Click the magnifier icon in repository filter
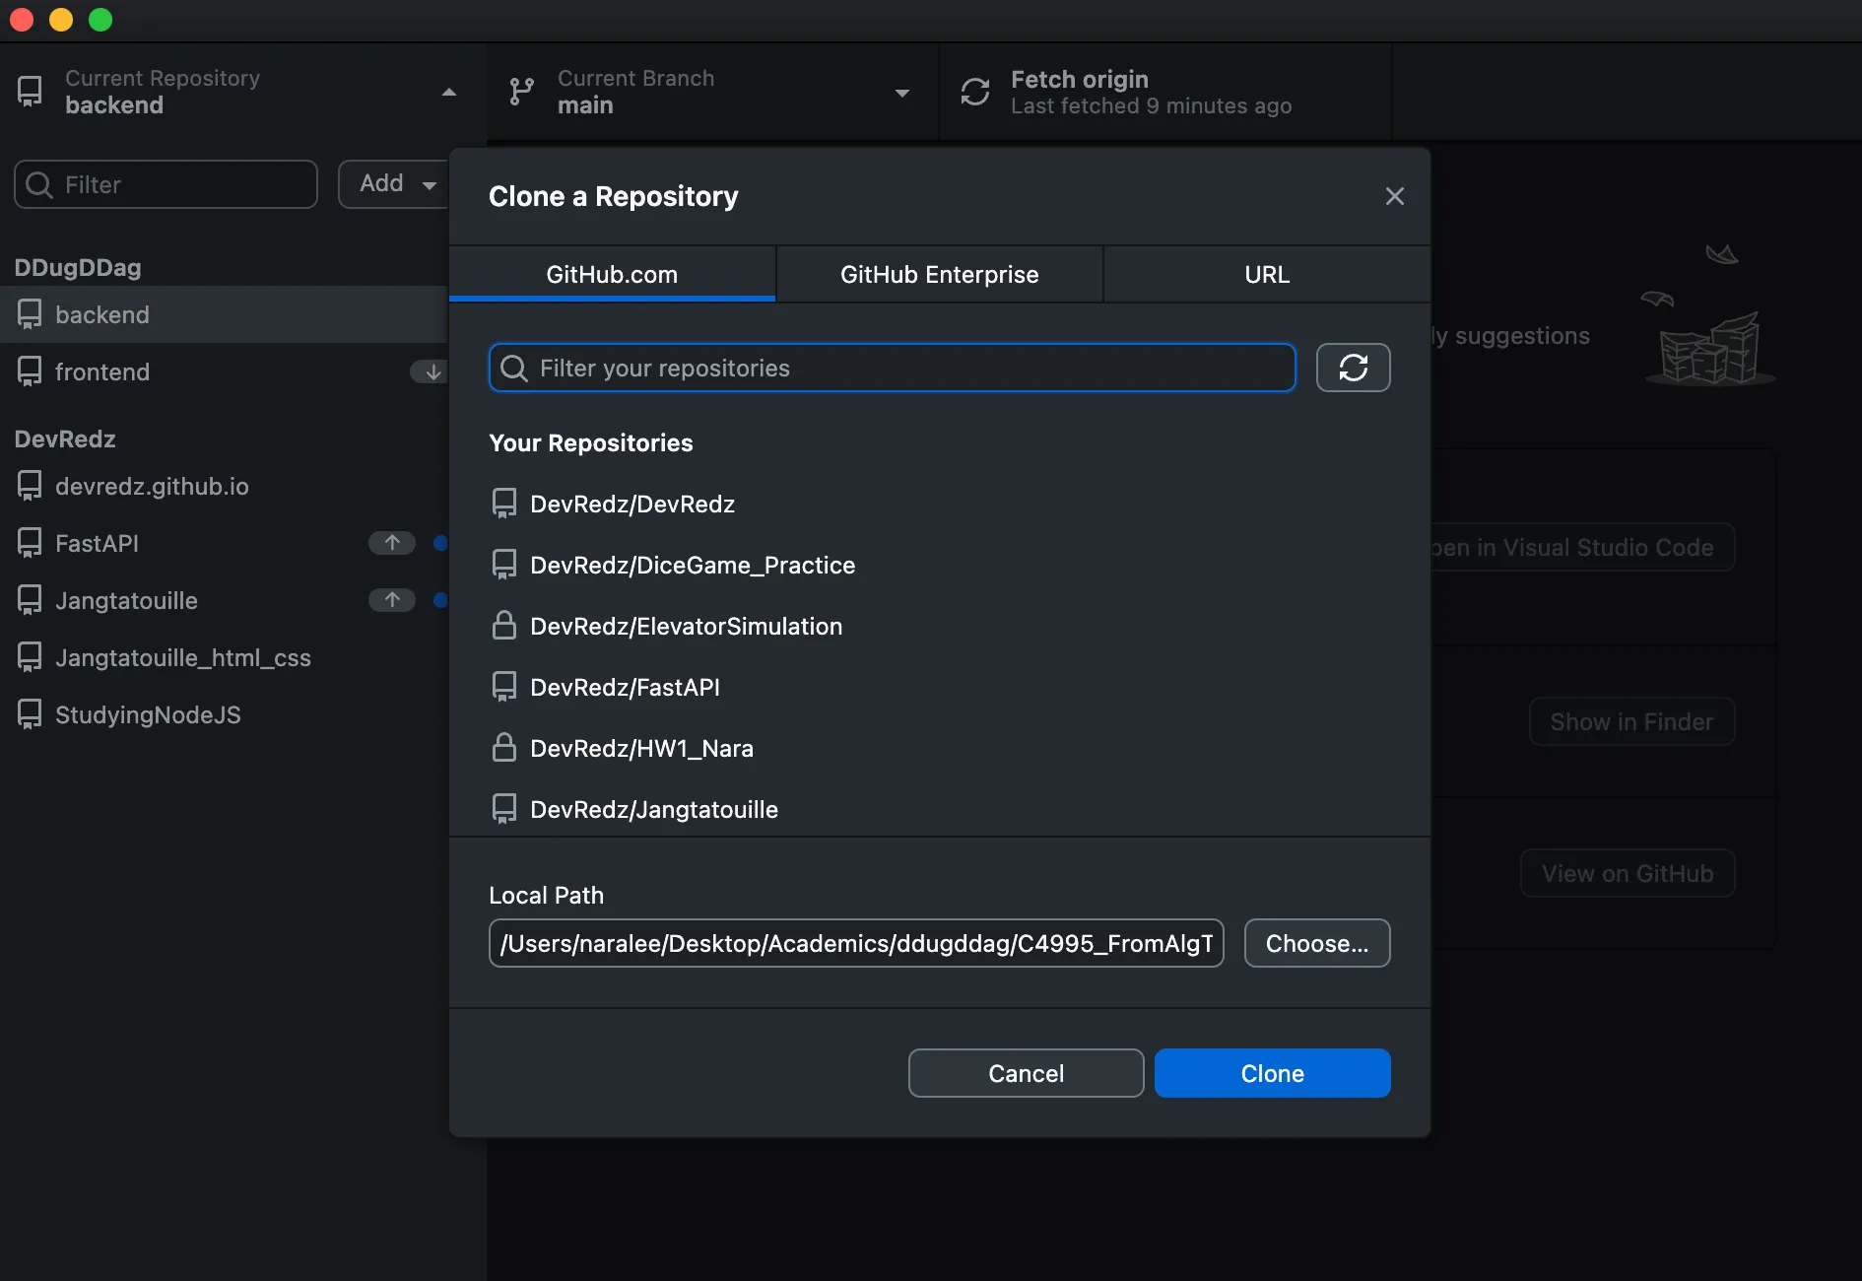1862x1281 pixels. pyautogui.click(x=514, y=368)
